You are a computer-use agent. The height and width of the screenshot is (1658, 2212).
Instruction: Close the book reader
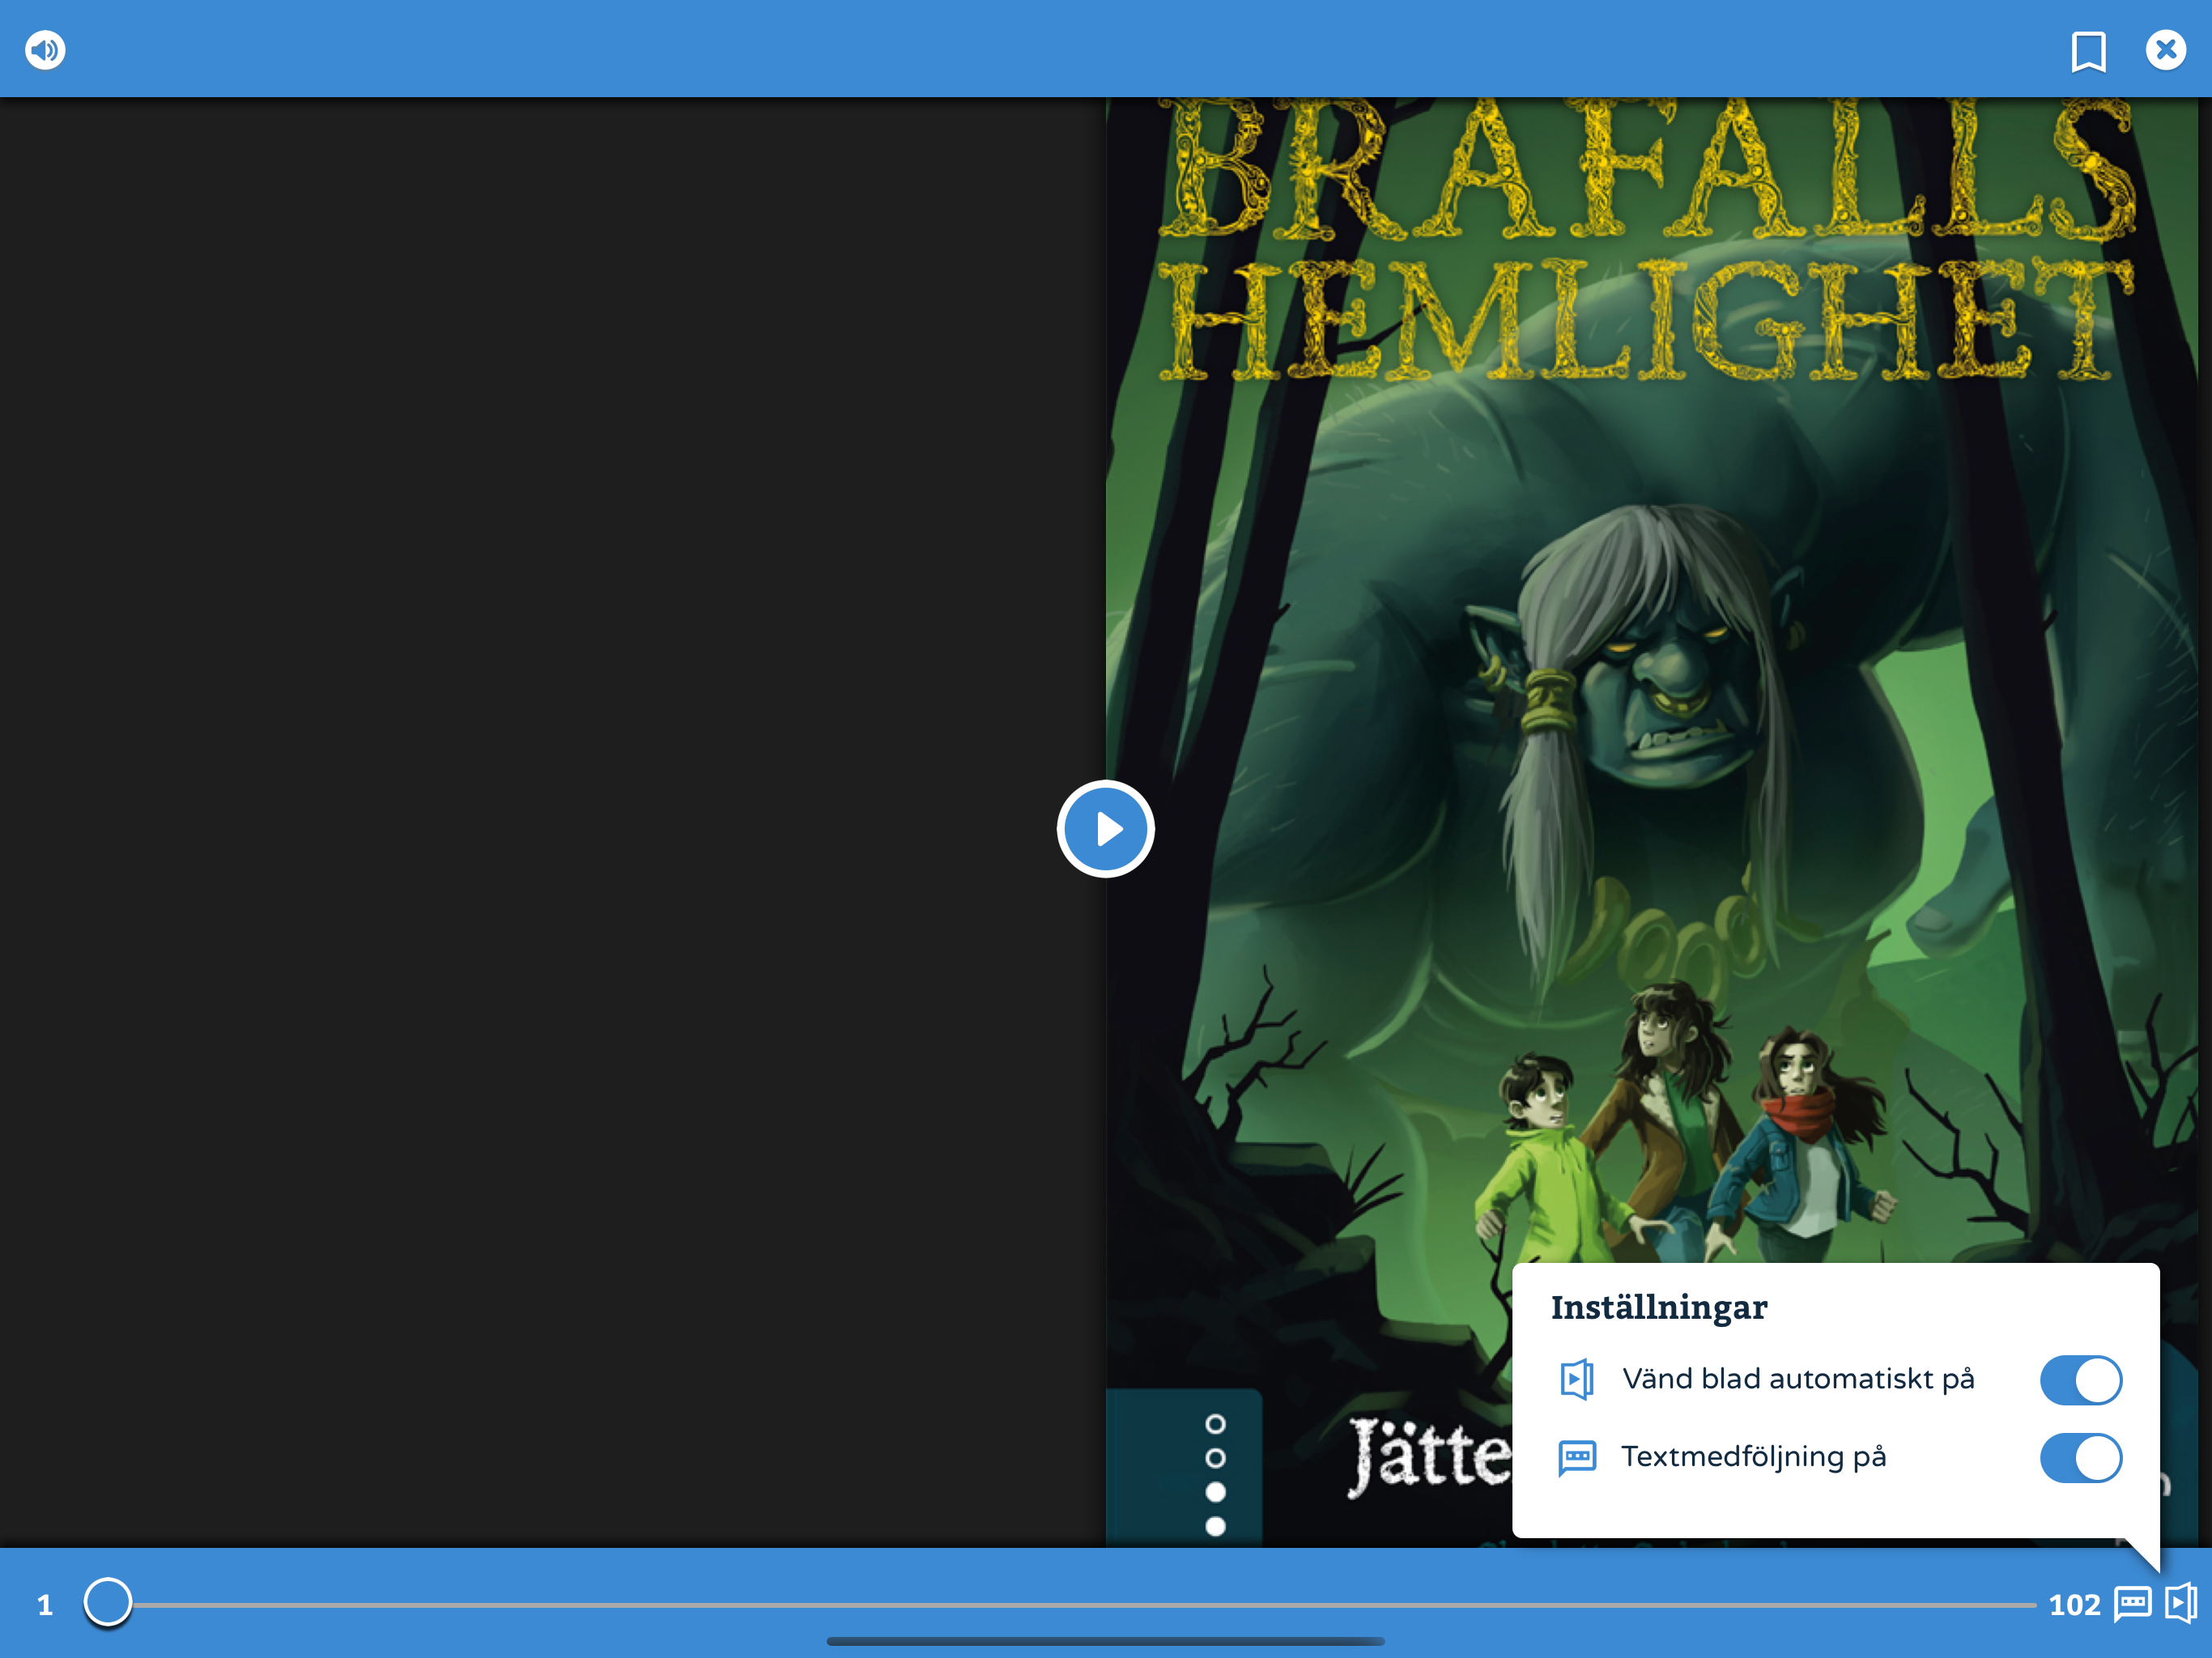click(2165, 50)
